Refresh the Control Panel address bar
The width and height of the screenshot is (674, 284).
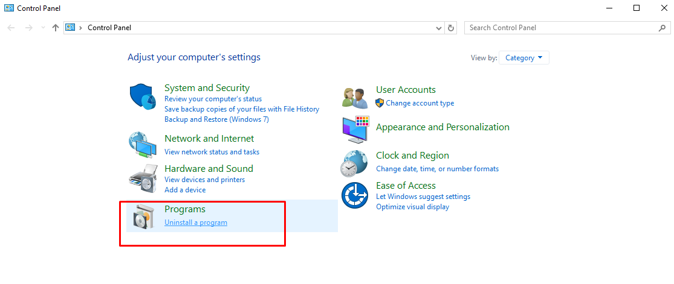pos(451,28)
